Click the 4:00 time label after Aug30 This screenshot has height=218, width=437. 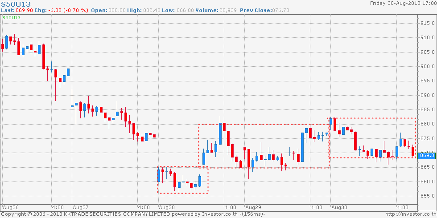pos(402,207)
